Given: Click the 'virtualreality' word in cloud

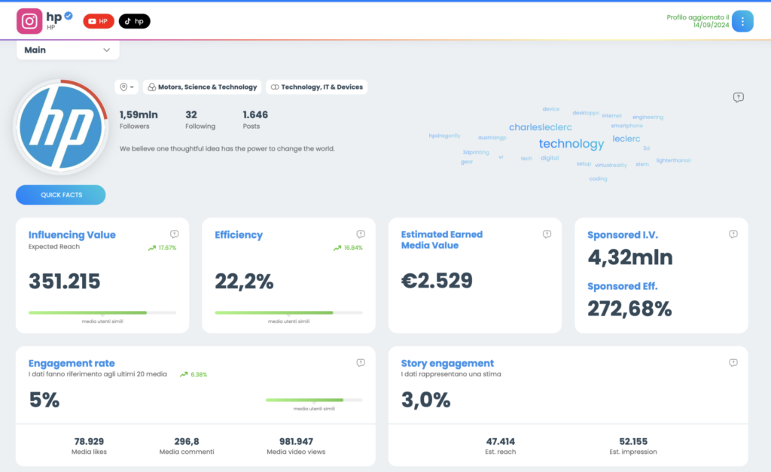Looking at the screenshot, I should (x=611, y=165).
